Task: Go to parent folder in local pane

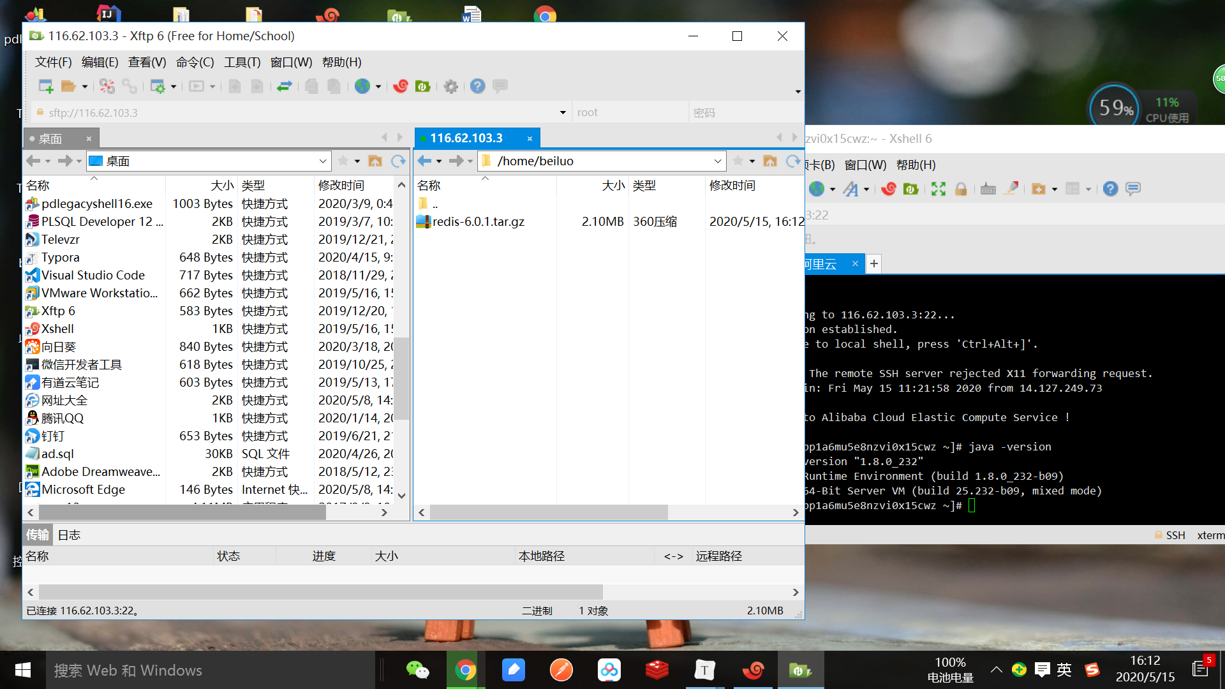Action: [x=375, y=161]
